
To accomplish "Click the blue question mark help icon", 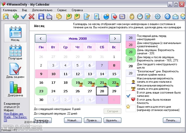I will [168, 16].
